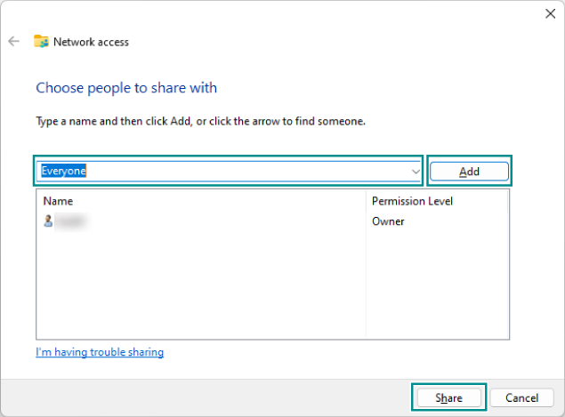The height and width of the screenshot is (417, 565).
Task: Click the Type a name instruction text
Action: tap(200, 120)
